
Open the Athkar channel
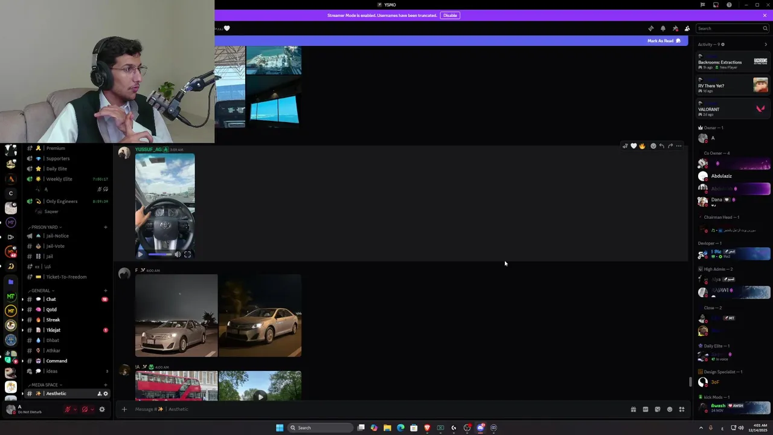coord(66,350)
